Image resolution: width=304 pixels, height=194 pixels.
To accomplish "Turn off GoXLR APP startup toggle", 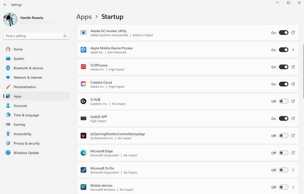I will pyautogui.click(x=283, y=118).
